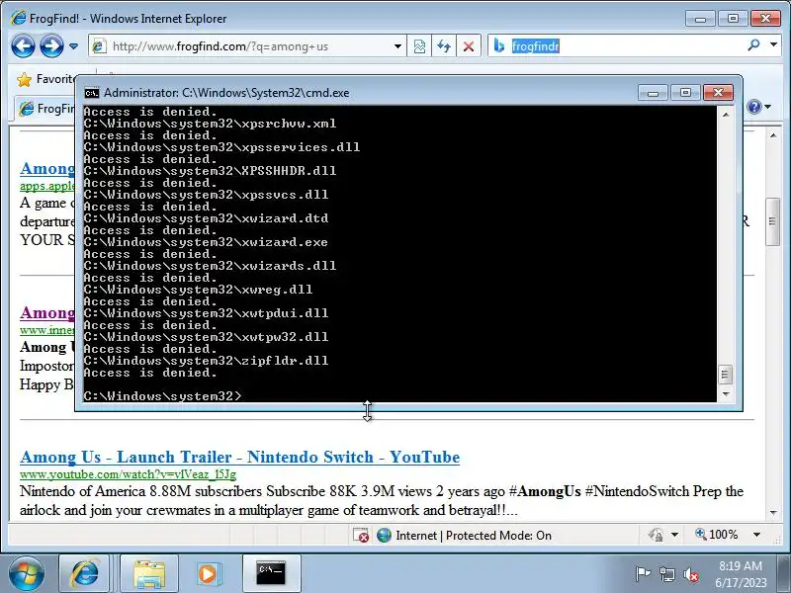
Task: Minimize the cmd.exe Administrator window
Action: tap(653, 93)
